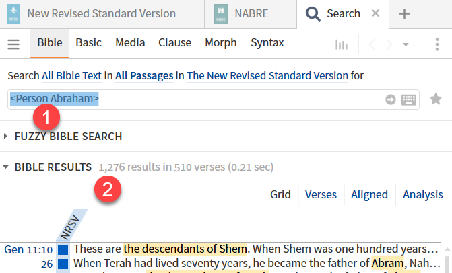The height and width of the screenshot is (273, 452).
Task: Close the Search tab
Action: tap(375, 13)
